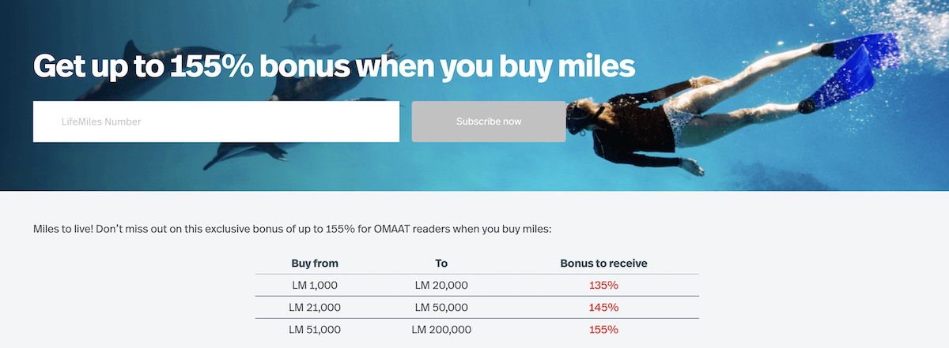This screenshot has height=348, width=949.
Task: Select the 155% bonus headline text
Action: pyautogui.click(x=334, y=66)
